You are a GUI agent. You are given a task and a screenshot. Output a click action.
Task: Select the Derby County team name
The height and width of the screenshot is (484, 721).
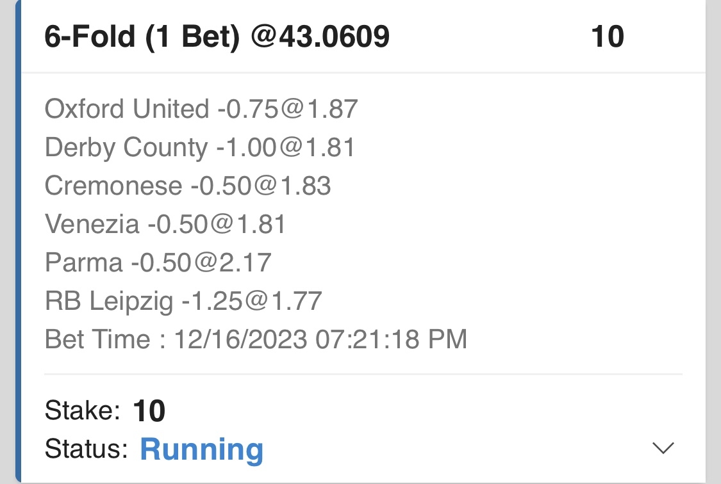pos(126,148)
